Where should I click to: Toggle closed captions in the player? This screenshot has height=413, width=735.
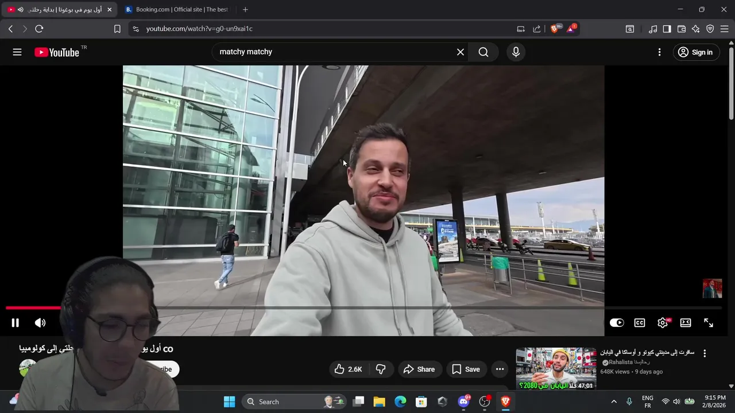640,323
